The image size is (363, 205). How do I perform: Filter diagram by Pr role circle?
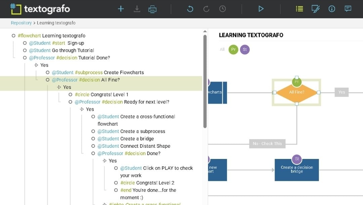[x=233, y=49]
